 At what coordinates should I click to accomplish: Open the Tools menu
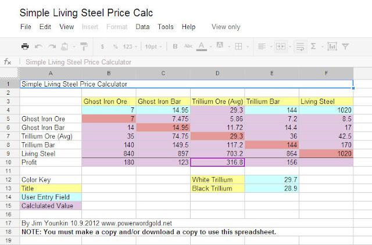pyautogui.click(x=166, y=27)
